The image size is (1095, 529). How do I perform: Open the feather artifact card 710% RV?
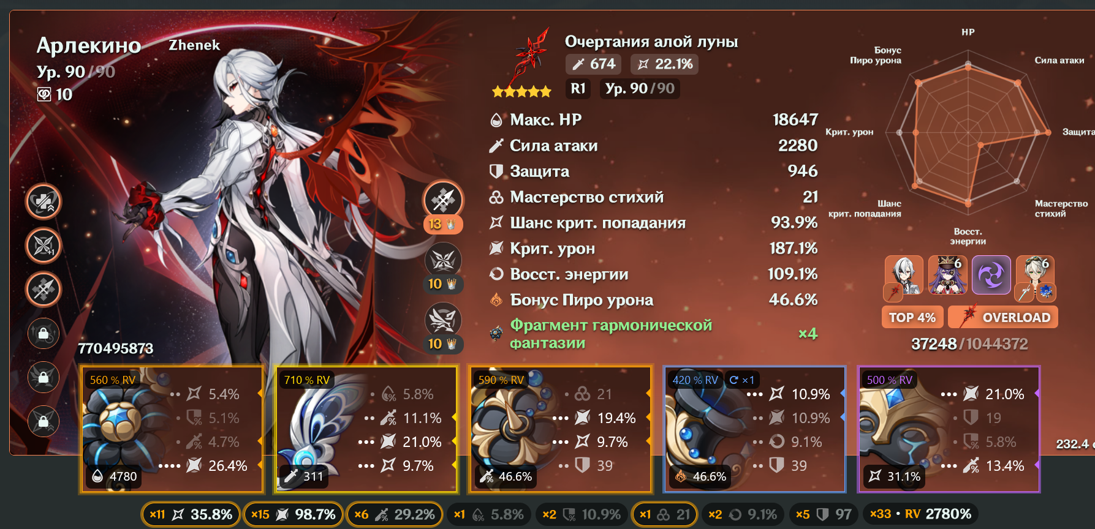(x=366, y=429)
